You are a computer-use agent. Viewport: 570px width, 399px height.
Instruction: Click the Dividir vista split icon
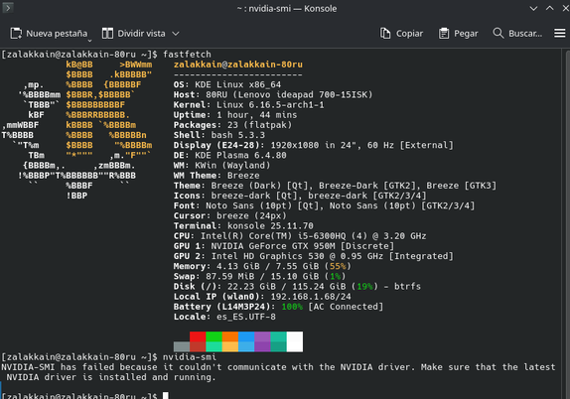pos(107,34)
